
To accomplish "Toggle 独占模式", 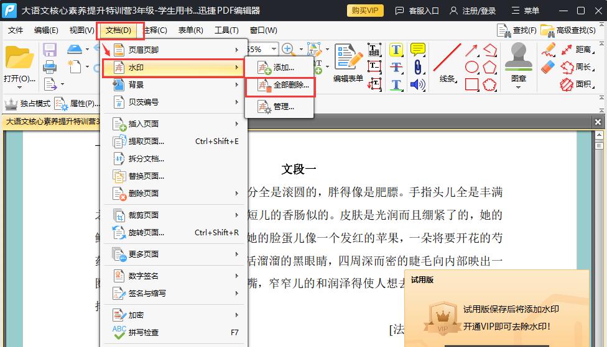I will point(27,103).
